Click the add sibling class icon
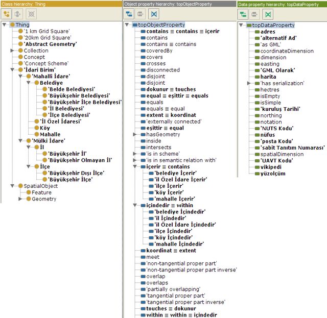 (18, 14)
